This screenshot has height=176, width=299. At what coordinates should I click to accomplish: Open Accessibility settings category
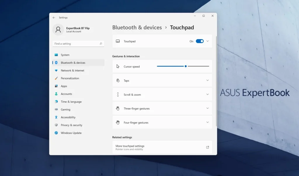(x=78, y=117)
